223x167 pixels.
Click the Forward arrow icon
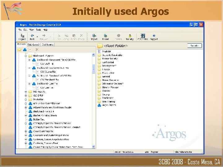44,36
